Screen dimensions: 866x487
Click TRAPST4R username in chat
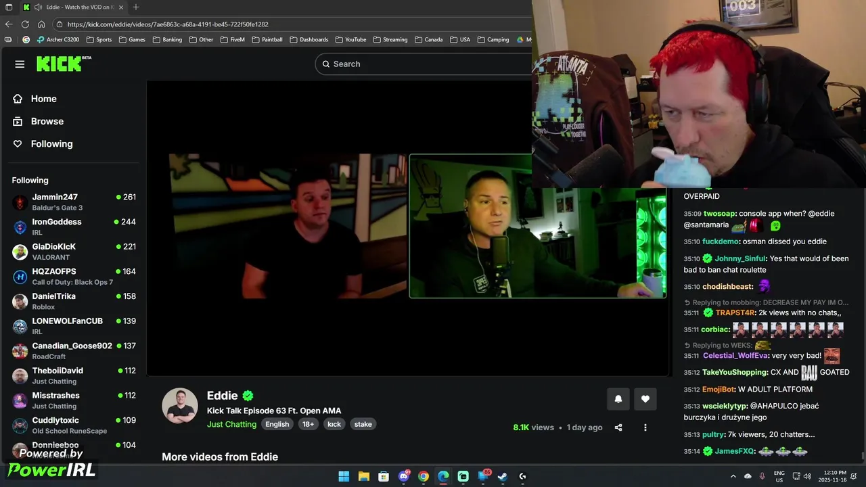pos(735,313)
